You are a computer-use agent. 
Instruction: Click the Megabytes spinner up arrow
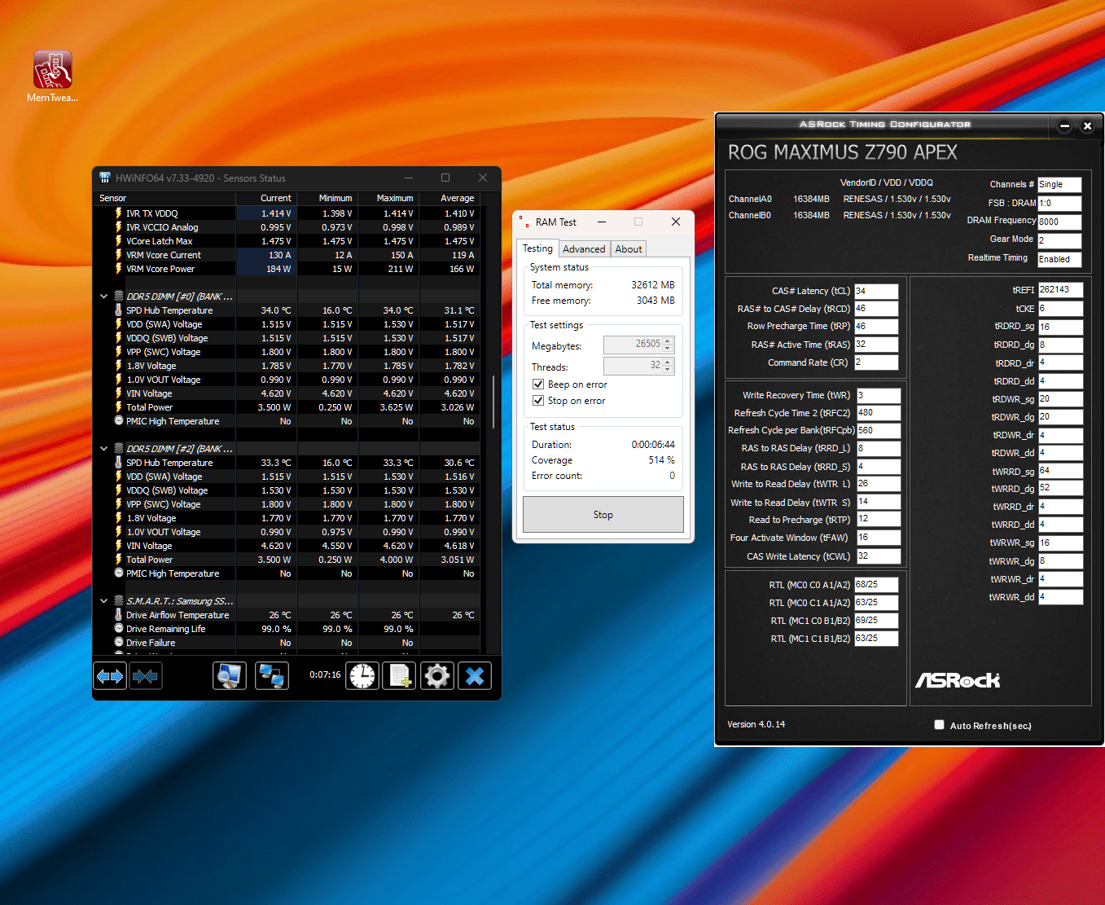pyautogui.click(x=669, y=340)
